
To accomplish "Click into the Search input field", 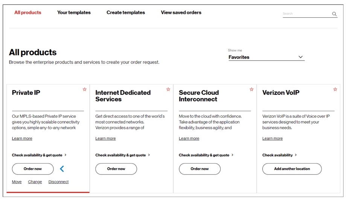I will (x=306, y=14).
